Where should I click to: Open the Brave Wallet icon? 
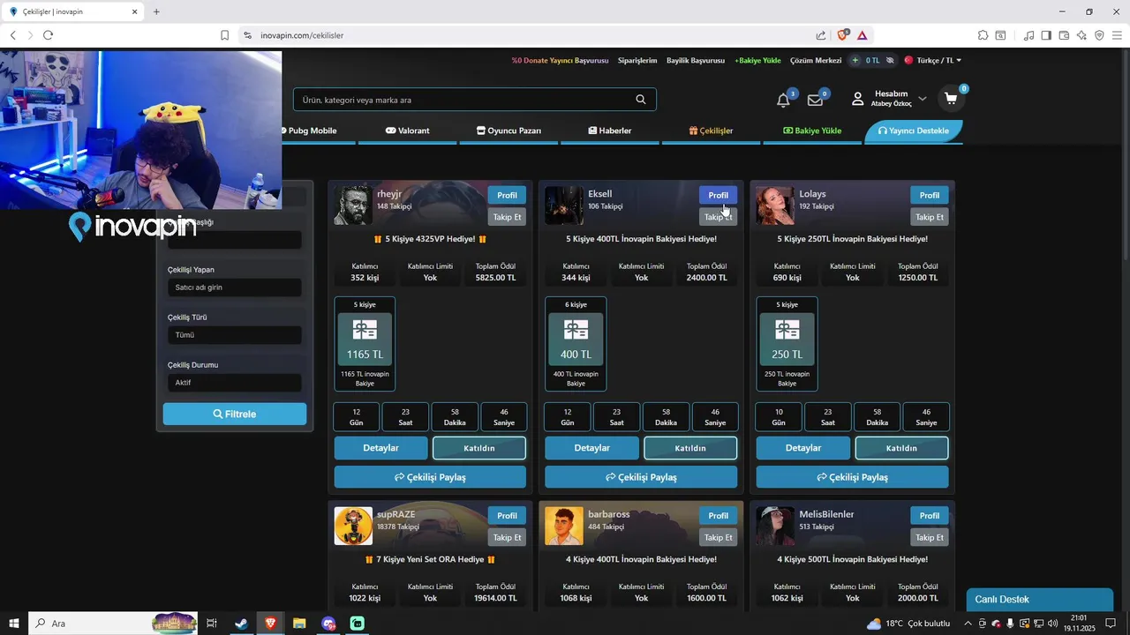coord(1064,35)
